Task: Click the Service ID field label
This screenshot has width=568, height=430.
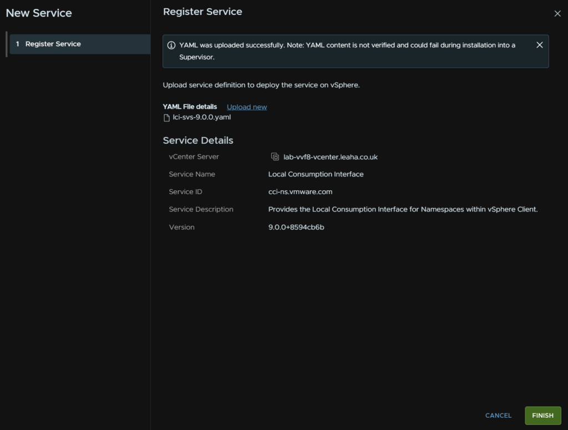Action: point(185,191)
